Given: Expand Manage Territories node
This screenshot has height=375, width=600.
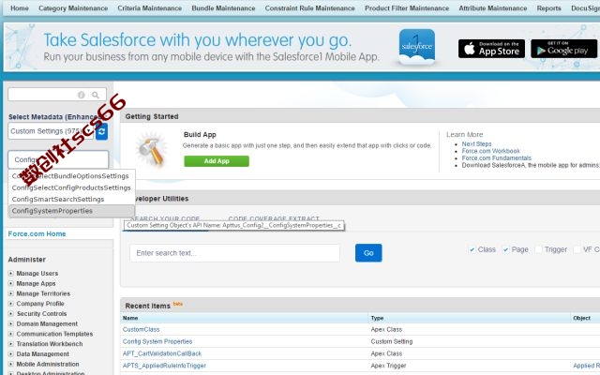Looking at the screenshot, I should coord(10,293).
